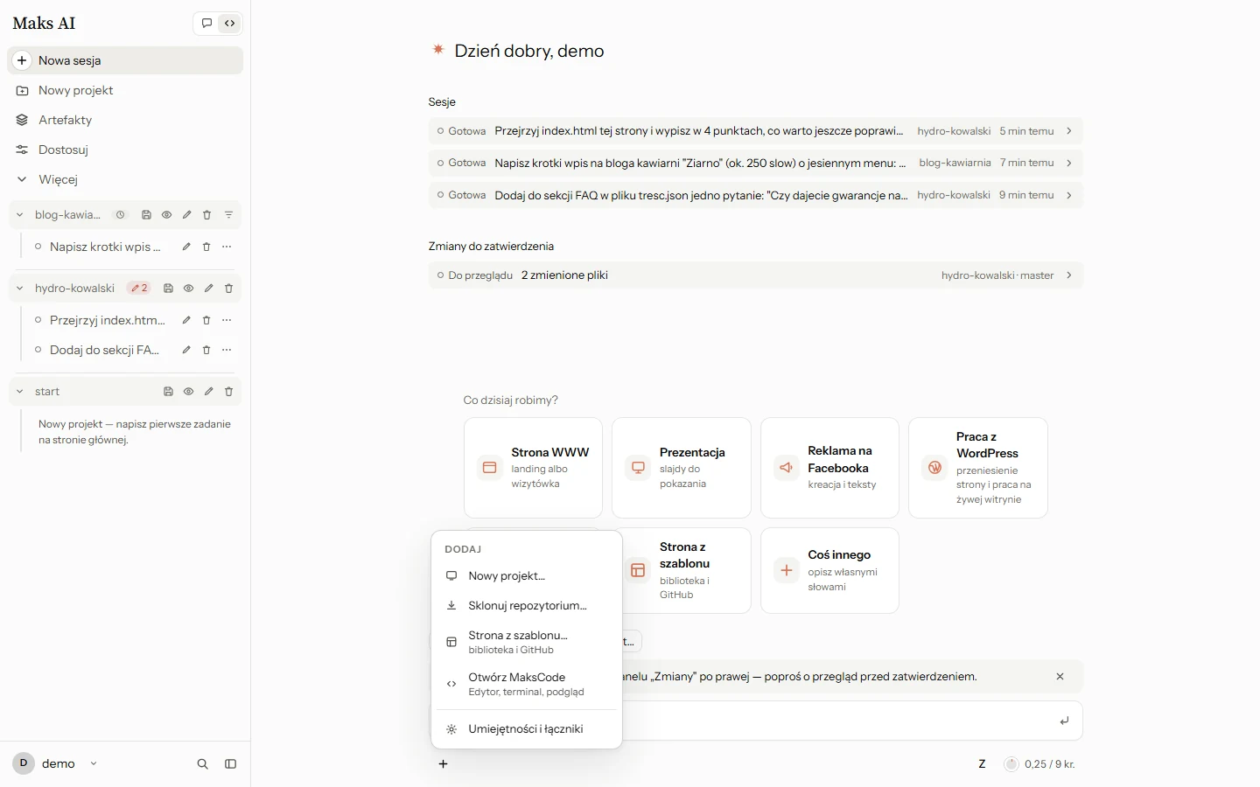Delete the 'Dodaj do sekcji FA' session

(x=206, y=350)
